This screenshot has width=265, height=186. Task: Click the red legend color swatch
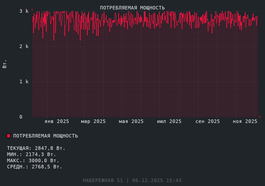point(8,136)
